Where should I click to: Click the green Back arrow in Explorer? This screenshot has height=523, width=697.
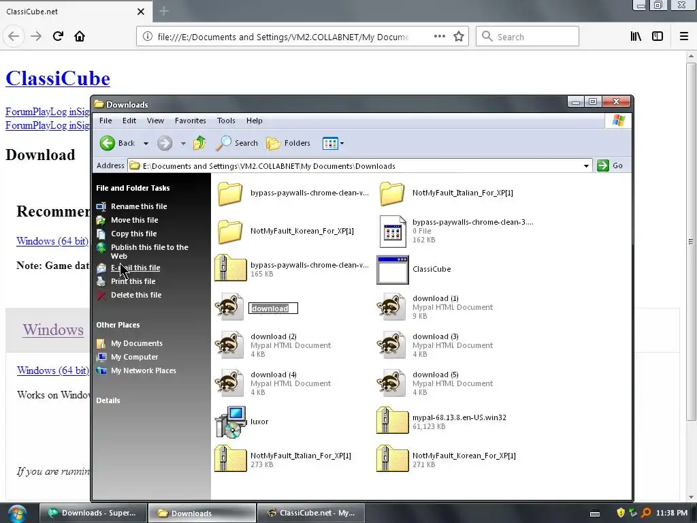point(107,143)
